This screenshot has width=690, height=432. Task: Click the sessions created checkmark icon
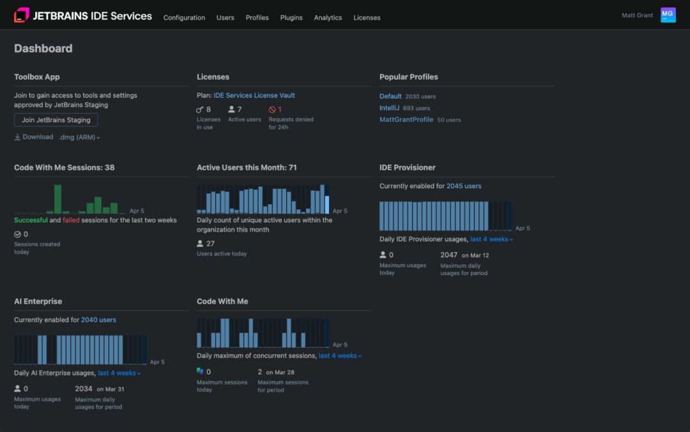(18, 234)
